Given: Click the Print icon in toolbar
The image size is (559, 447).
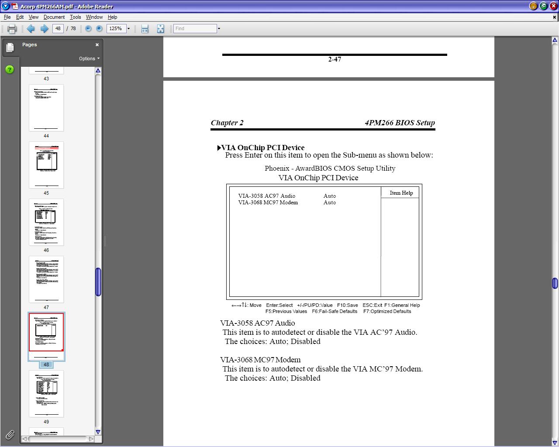Looking at the screenshot, I should (12, 29).
